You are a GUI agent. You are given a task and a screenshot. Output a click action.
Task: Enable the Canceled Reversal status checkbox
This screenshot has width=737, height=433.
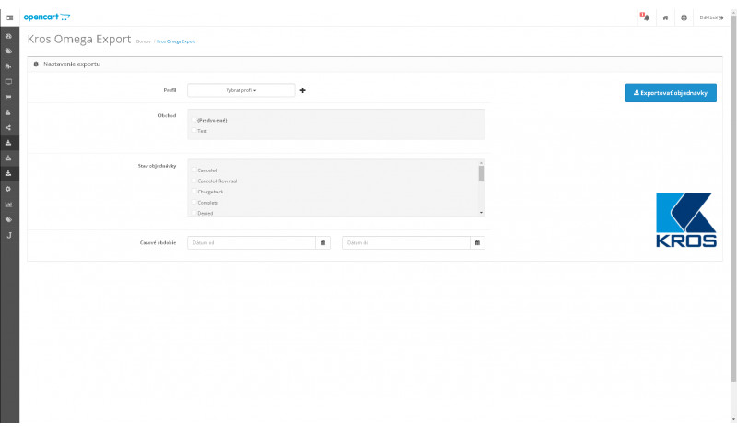tap(193, 181)
